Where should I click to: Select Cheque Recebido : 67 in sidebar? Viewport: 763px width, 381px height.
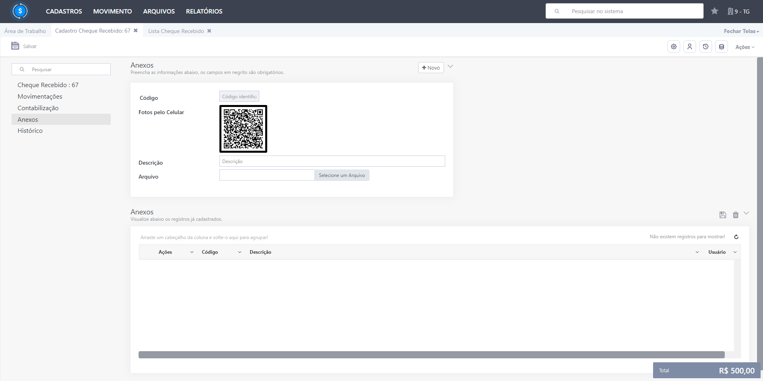[x=61, y=85]
